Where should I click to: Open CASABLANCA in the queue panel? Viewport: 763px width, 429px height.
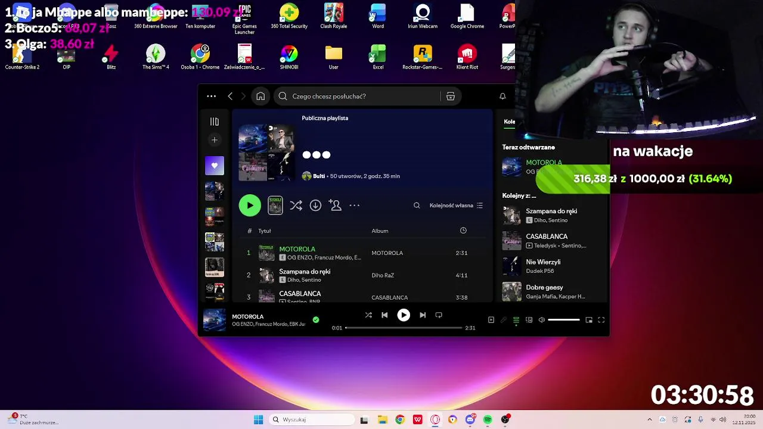click(551, 241)
